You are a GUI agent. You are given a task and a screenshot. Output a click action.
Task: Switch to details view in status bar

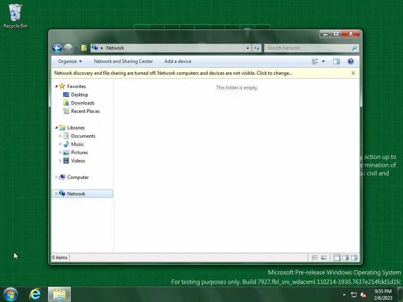pyautogui.click(x=314, y=258)
